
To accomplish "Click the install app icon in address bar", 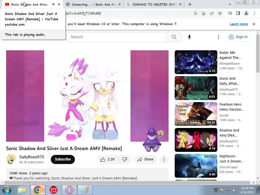I will 204,13.
